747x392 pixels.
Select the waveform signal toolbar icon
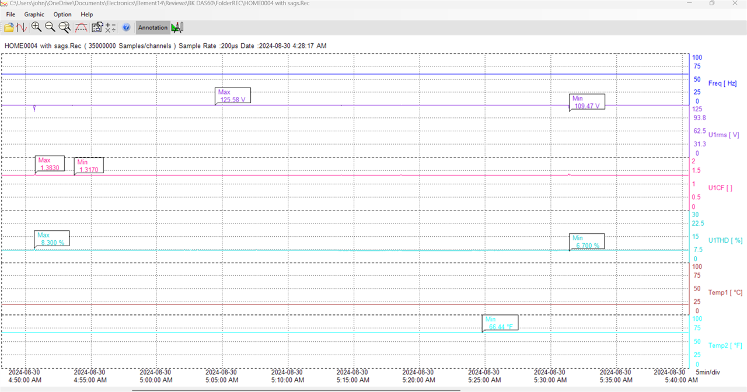pyautogui.click(x=22, y=27)
